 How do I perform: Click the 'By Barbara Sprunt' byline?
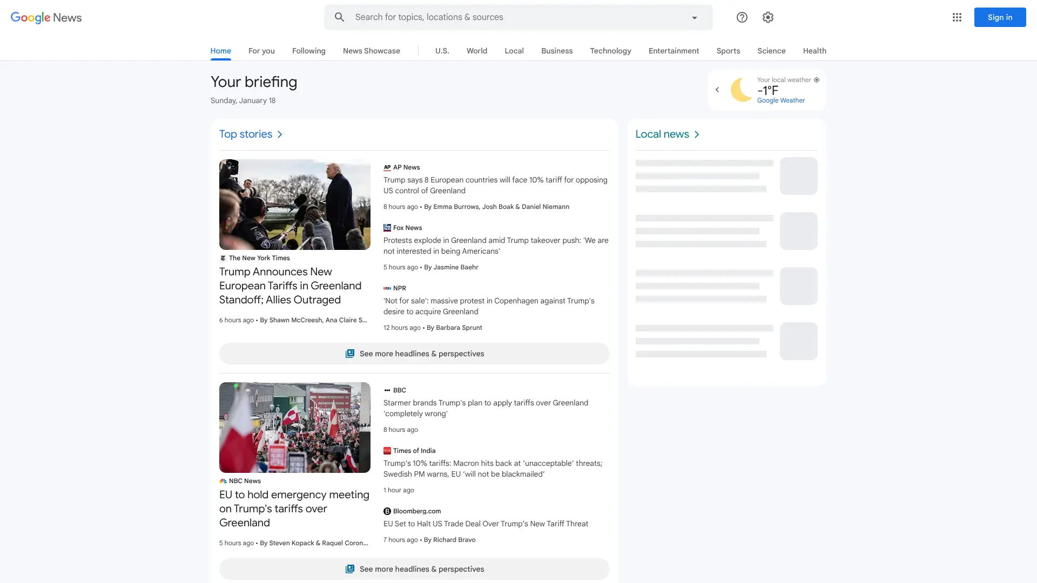pos(454,328)
